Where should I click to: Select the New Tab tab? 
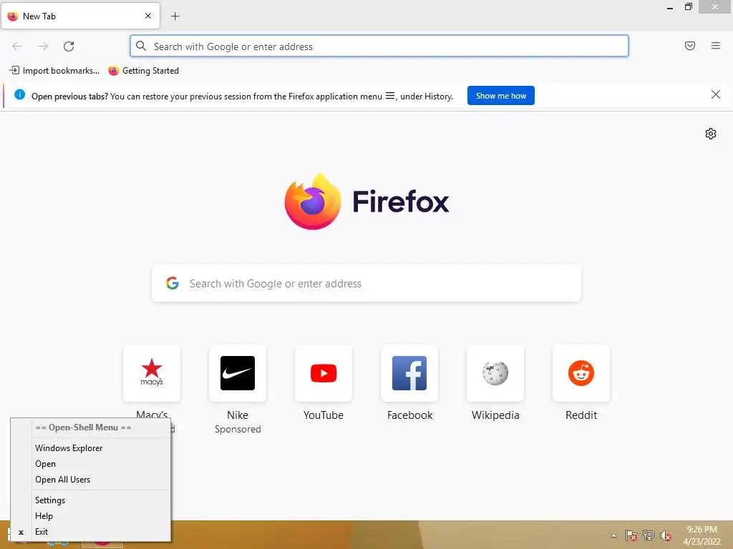[80, 16]
